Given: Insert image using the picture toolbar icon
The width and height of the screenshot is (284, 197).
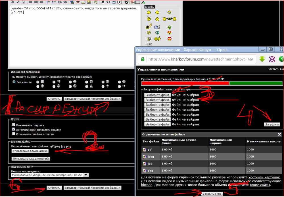Looking at the screenshot, I should pos(89,2).
